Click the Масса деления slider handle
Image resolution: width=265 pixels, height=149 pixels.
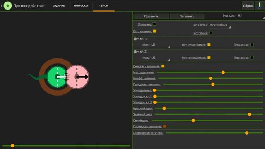[223, 72]
